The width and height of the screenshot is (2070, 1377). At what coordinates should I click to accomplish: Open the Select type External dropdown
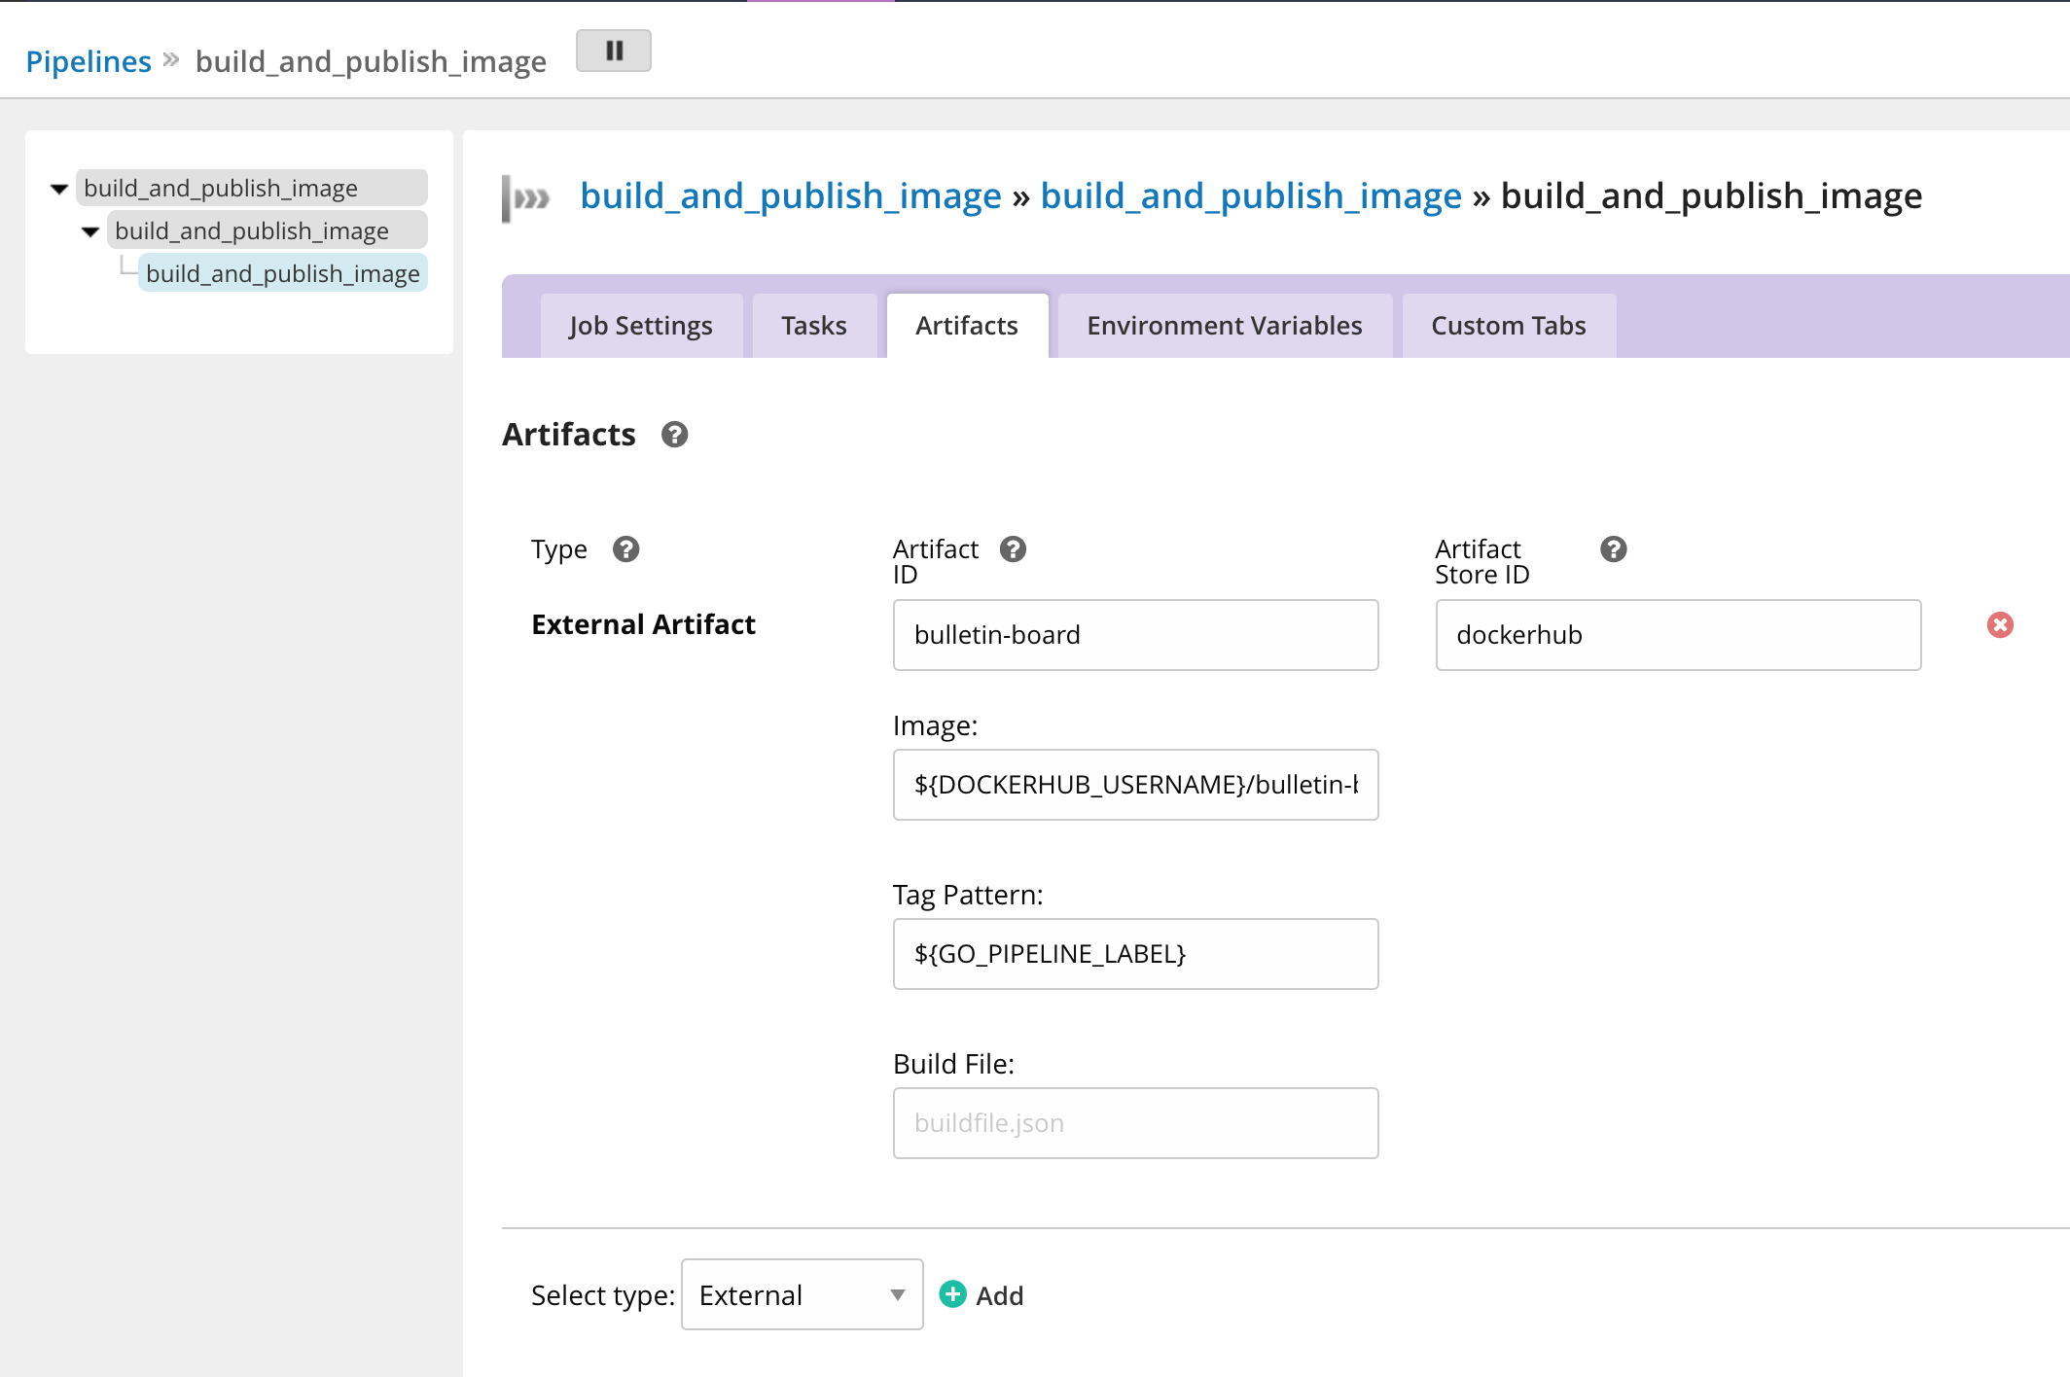point(802,1294)
